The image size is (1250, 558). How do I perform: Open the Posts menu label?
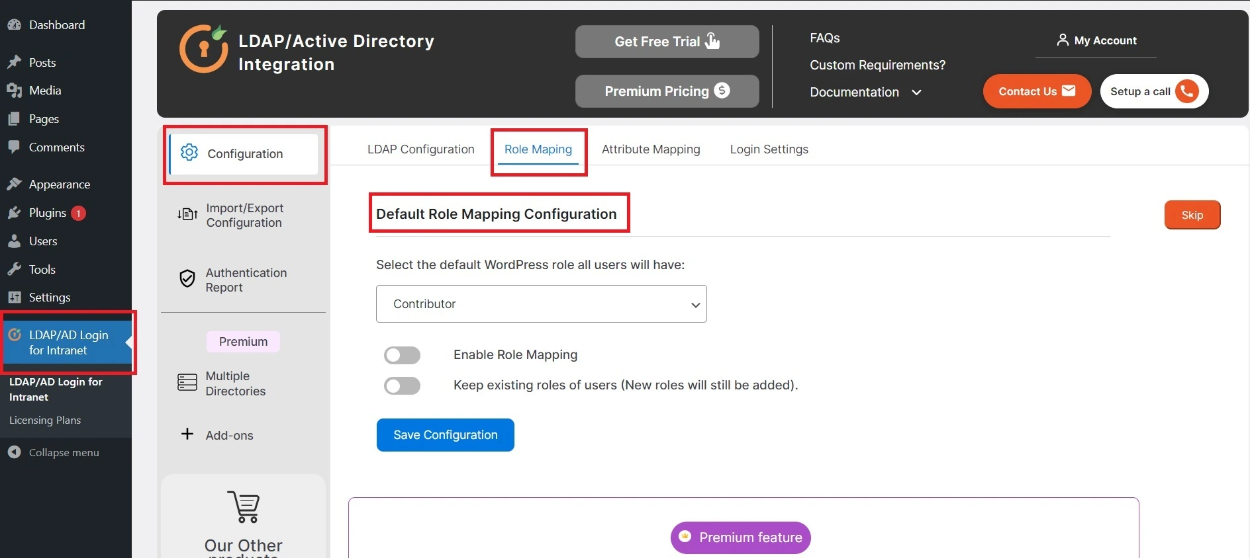42,63
